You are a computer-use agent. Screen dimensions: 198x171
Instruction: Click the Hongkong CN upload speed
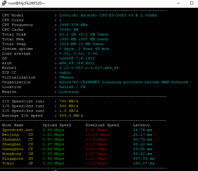pos(53,154)
